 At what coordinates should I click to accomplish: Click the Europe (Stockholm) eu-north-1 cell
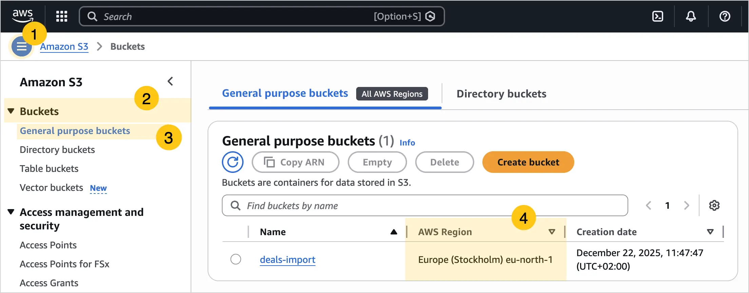(x=485, y=260)
